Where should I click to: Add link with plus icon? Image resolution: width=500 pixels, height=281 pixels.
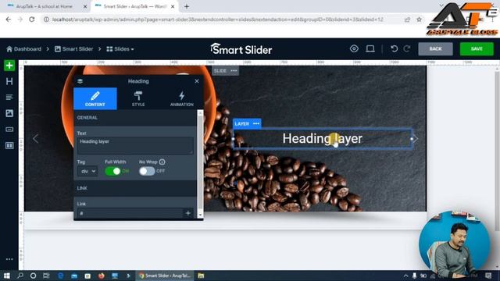point(187,213)
